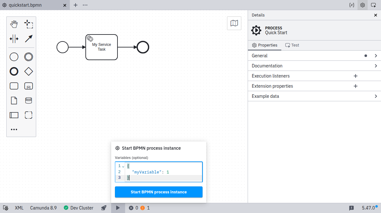
Task: Toggle the properties panel gear icon
Action: (363, 5)
